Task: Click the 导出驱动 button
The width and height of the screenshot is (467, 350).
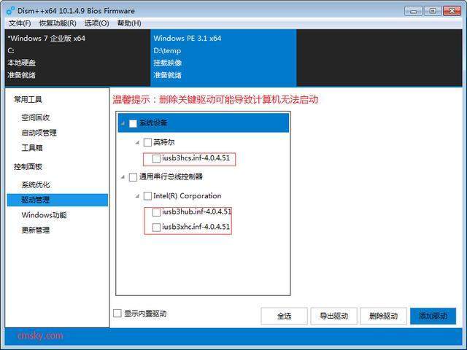Action: [333, 316]
